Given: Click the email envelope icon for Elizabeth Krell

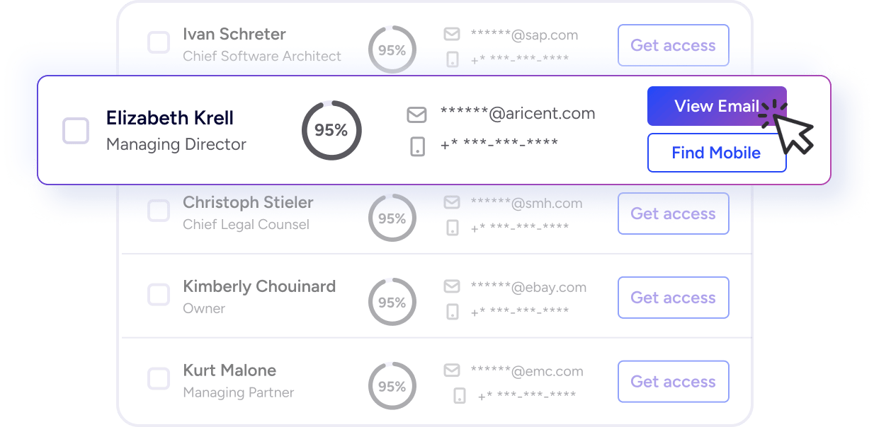Looking at the screenshot, I should coord(417,114).
